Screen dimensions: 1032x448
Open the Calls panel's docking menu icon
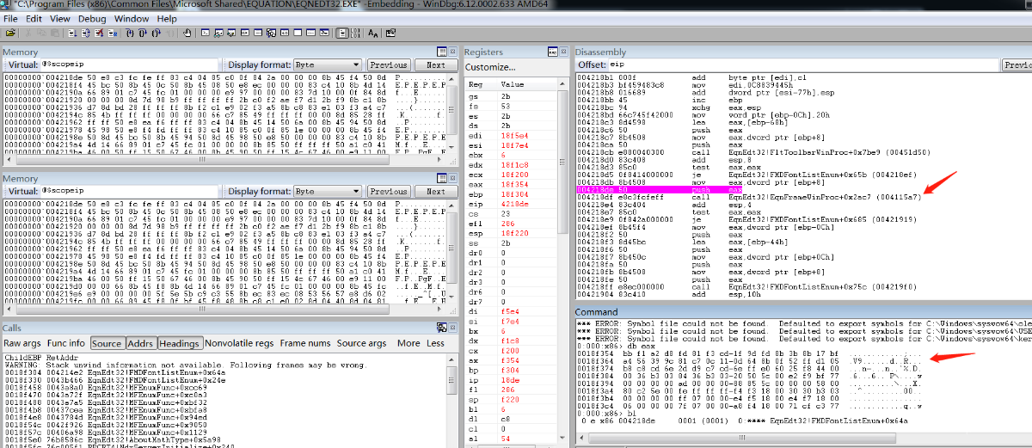[441, 328]
